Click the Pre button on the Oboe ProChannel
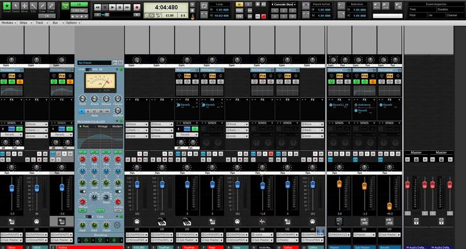 click(12, 76)
